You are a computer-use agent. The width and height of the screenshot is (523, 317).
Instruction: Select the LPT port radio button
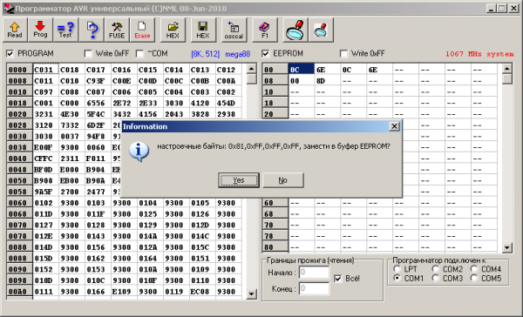(x=397, y=269)
